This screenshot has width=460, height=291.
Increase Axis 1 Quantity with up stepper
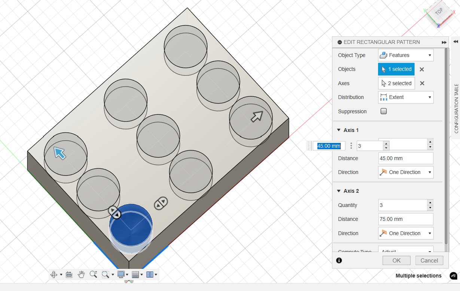(x=430, y=142)
